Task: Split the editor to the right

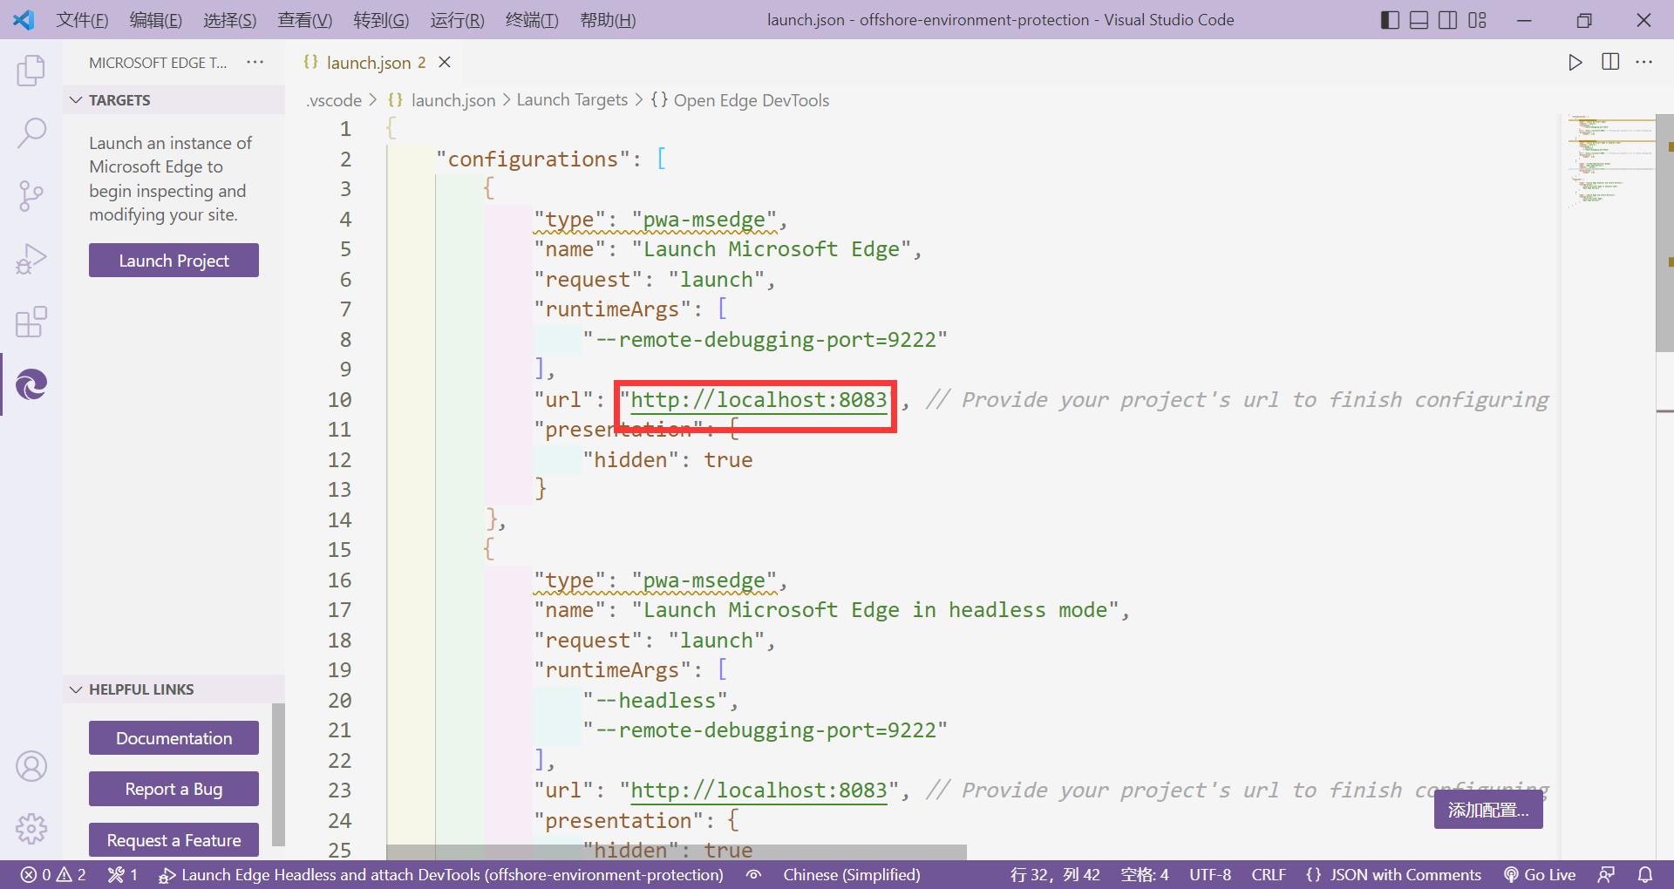Action: click(x=1610, y=62)
